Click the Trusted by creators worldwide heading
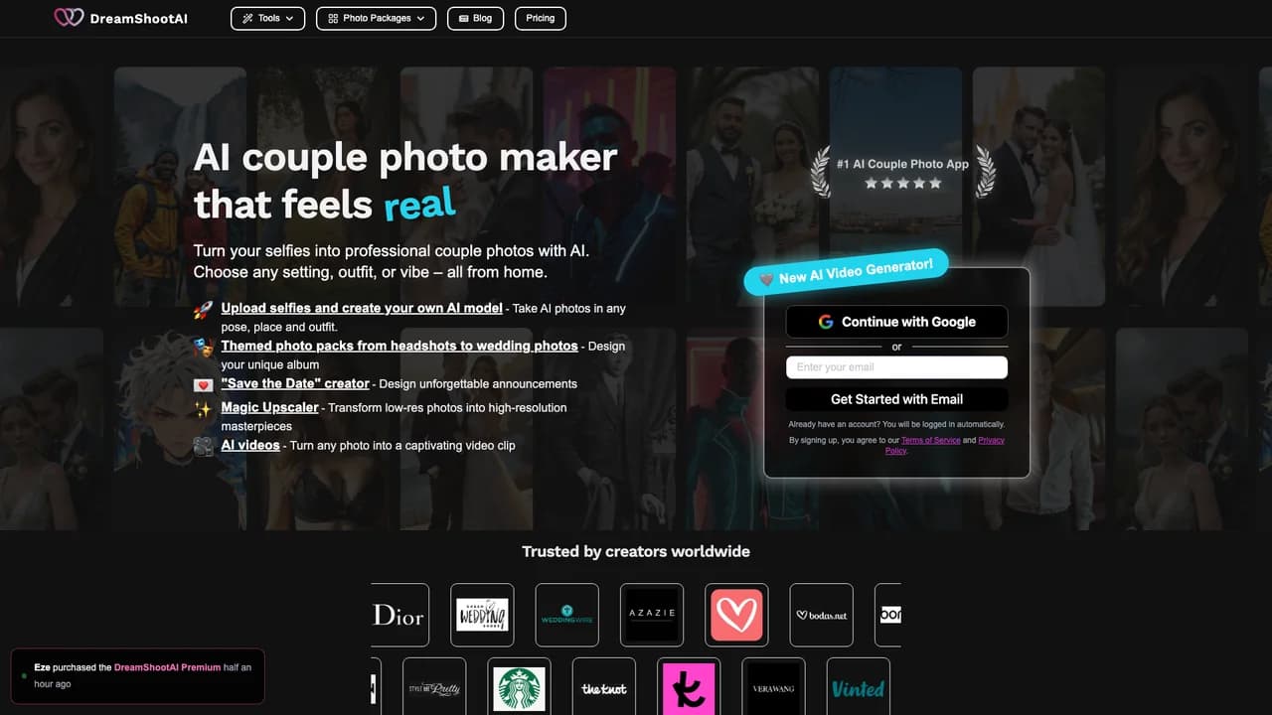Screen dimensions: 1272x715 pos(636,551)
